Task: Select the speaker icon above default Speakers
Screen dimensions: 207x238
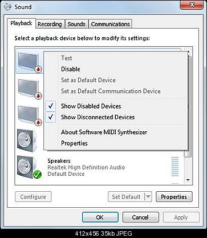Action: [x=27, y=140]
